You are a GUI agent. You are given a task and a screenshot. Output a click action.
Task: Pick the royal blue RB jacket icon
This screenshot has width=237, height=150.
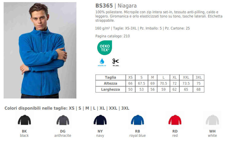coord(137,120)
